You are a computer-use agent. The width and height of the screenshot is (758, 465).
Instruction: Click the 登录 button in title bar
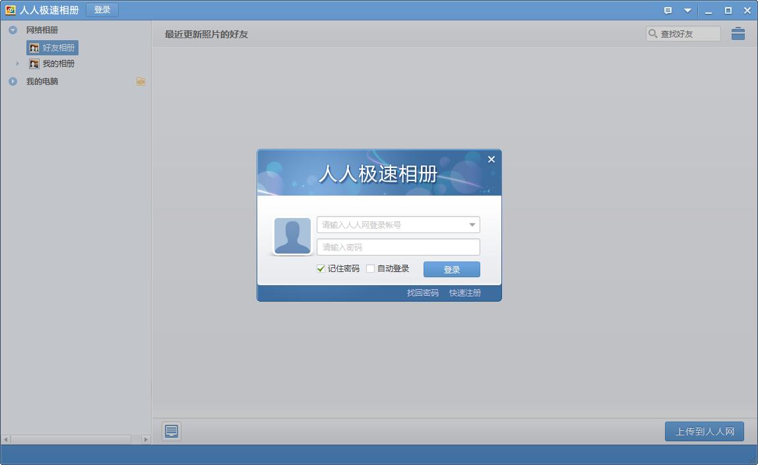pos(102,10)
